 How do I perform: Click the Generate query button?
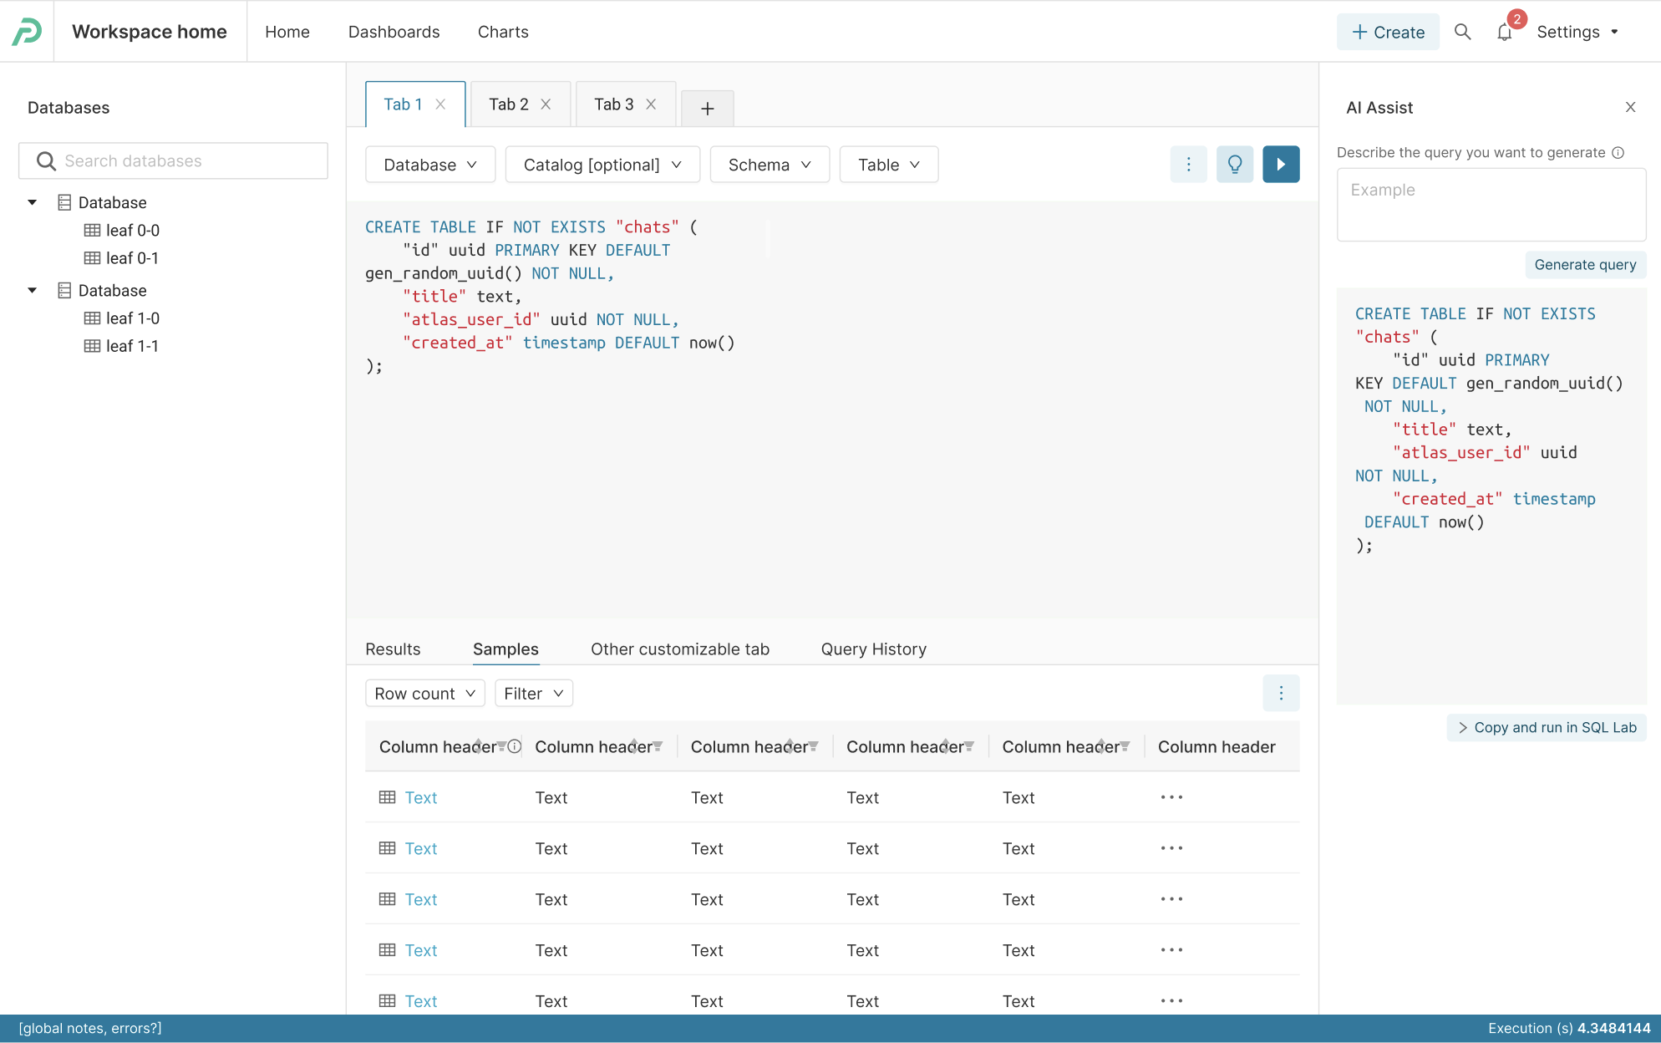point(1585,265)
